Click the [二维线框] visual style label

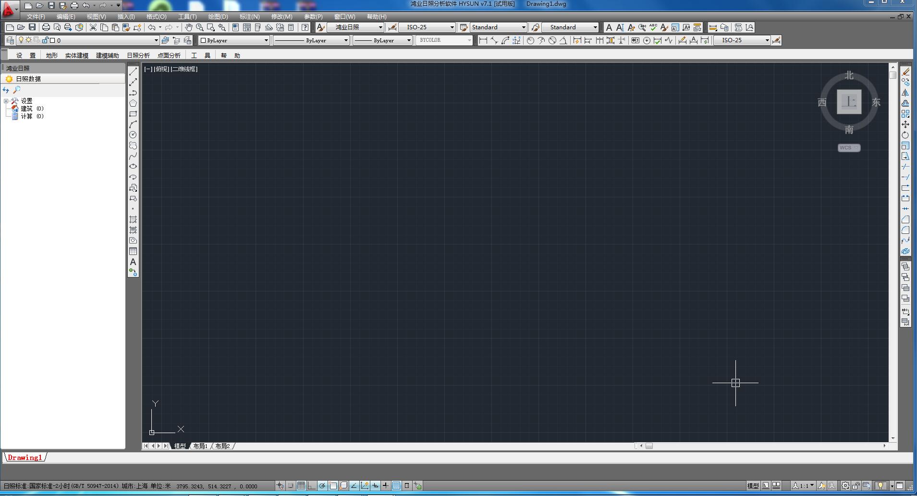184,69
